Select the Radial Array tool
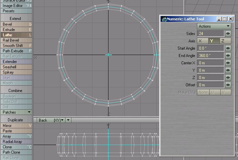Viewport: 238px width, 160px height. pyautogui.click(x=16, y=142)
